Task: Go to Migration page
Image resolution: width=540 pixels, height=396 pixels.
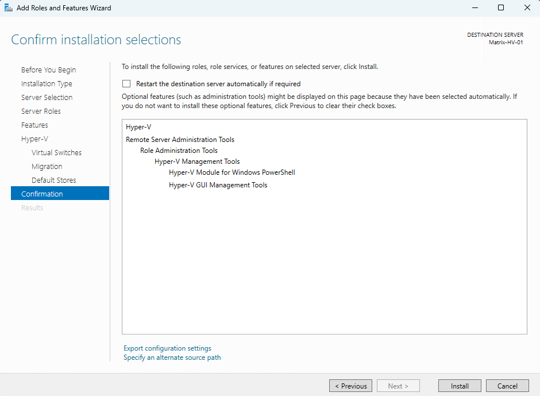Action: pyautogui.click(x=47, y=167)
